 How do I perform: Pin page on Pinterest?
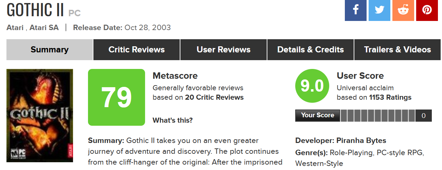coord(427,10)
